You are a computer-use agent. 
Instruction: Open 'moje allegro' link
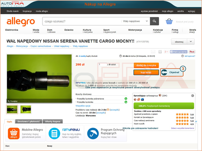(x=167, y=11)
